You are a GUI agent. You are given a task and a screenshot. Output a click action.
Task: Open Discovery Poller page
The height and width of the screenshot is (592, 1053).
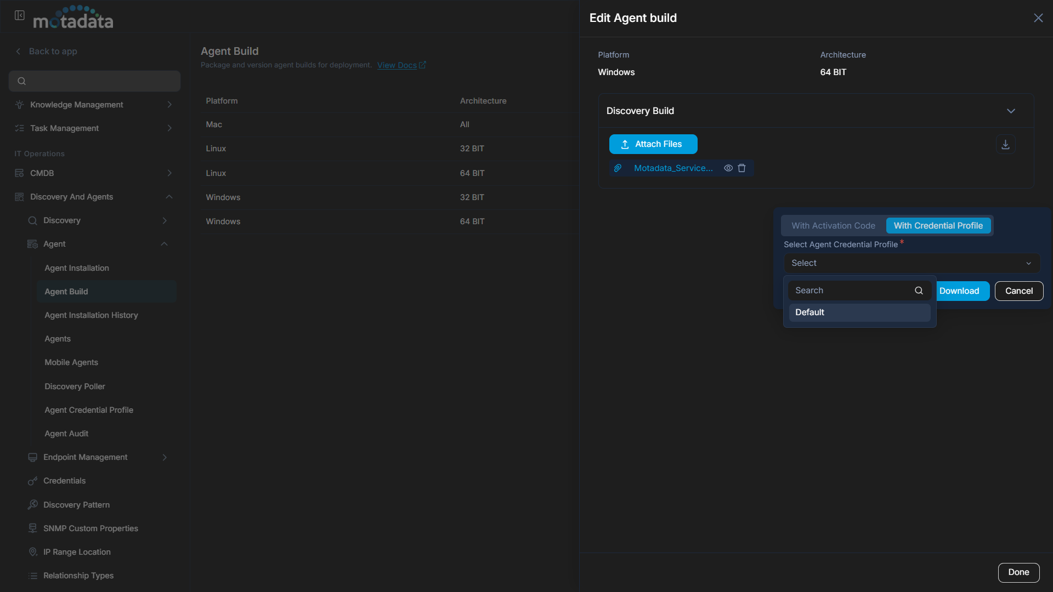[x=75, y=386]
